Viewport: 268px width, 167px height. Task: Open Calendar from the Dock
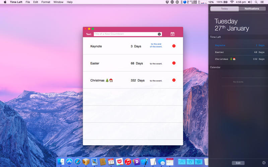[111, 162]
